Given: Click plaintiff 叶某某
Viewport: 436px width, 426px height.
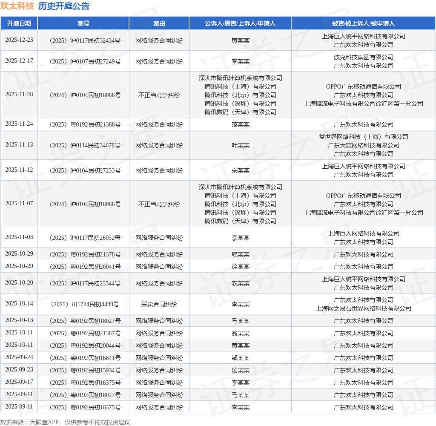Looking at the screenshot, I should click(x=241, y=145).
